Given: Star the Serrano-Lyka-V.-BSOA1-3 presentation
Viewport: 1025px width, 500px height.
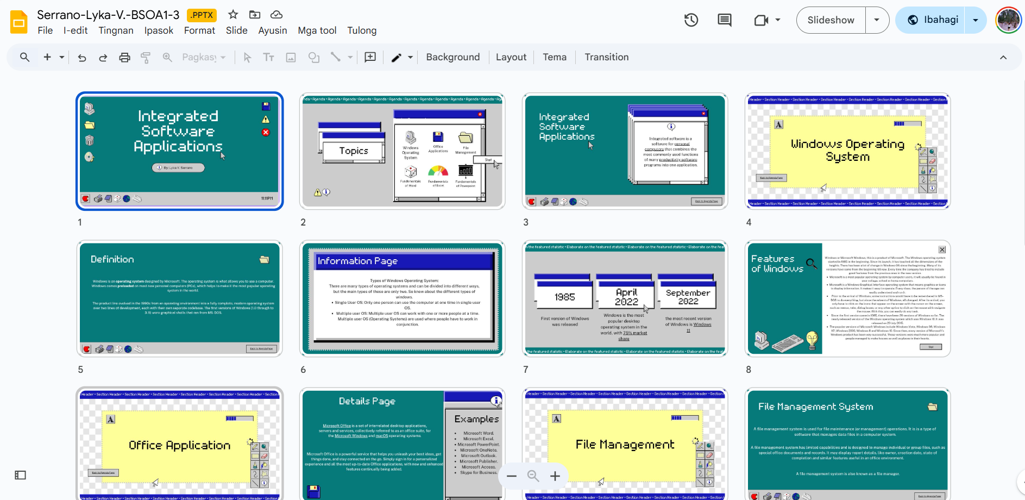Looking at the screenshot, I should click(233, 15).
